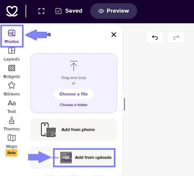Open the Photos sidebar tab
This screenshot has width=194, height=176.
click(x=12, y=36)
